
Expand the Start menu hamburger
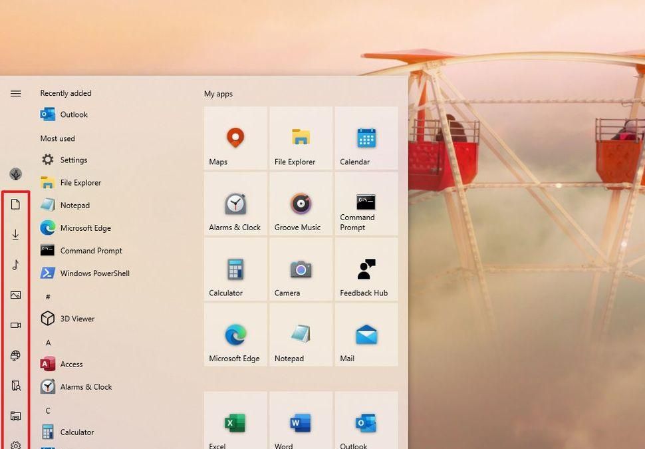pyautogui.click(x=15, y=93)
